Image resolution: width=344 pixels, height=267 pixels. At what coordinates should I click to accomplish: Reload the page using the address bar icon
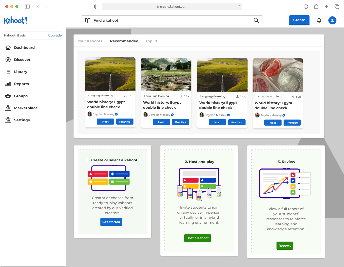coord(239,7)
